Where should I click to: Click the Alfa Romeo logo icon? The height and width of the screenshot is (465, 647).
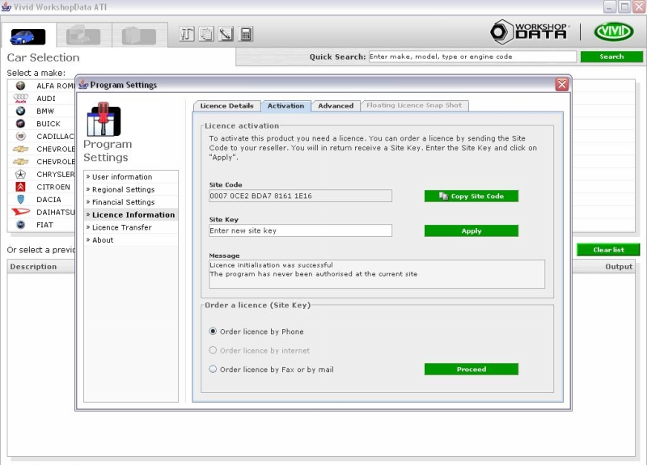tap(20, 86)
